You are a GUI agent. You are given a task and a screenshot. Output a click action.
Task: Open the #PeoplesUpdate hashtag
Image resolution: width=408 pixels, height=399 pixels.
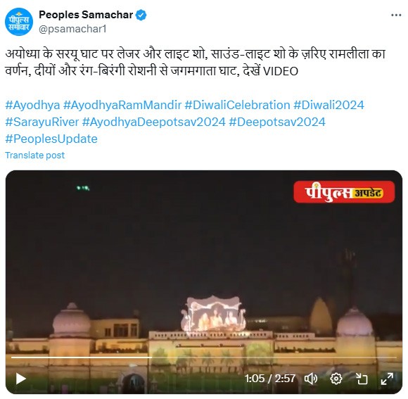(x=51, y=139)
